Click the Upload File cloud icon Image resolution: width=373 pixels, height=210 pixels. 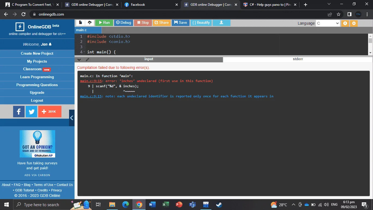pos(90,23)
